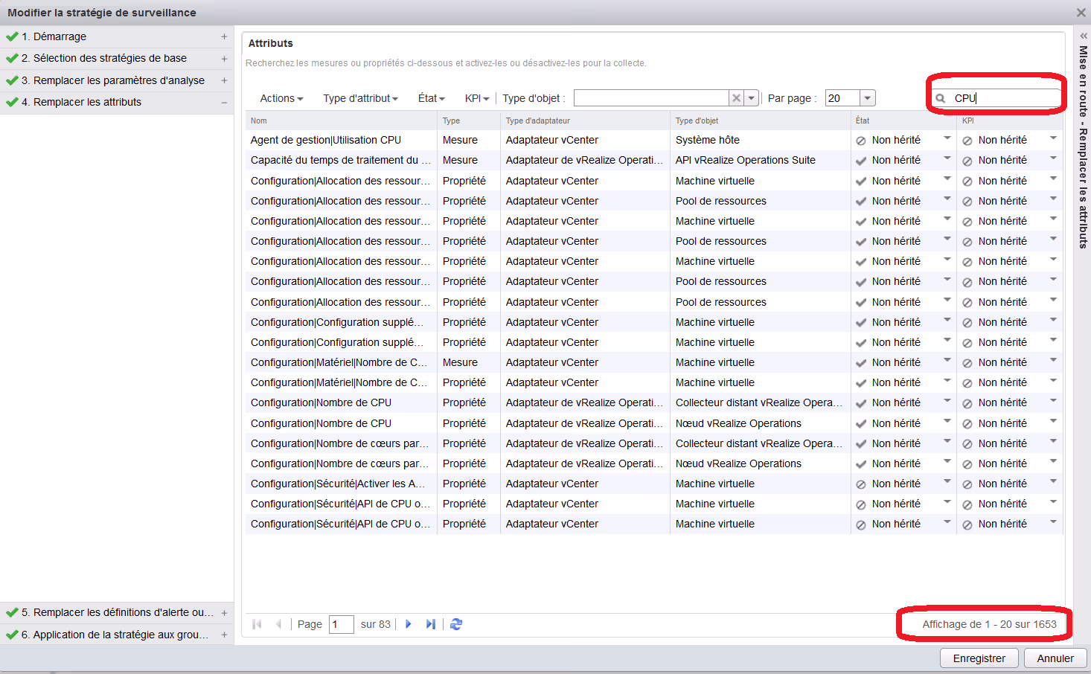Click the Enregistrer button

[x=979, y=658]
